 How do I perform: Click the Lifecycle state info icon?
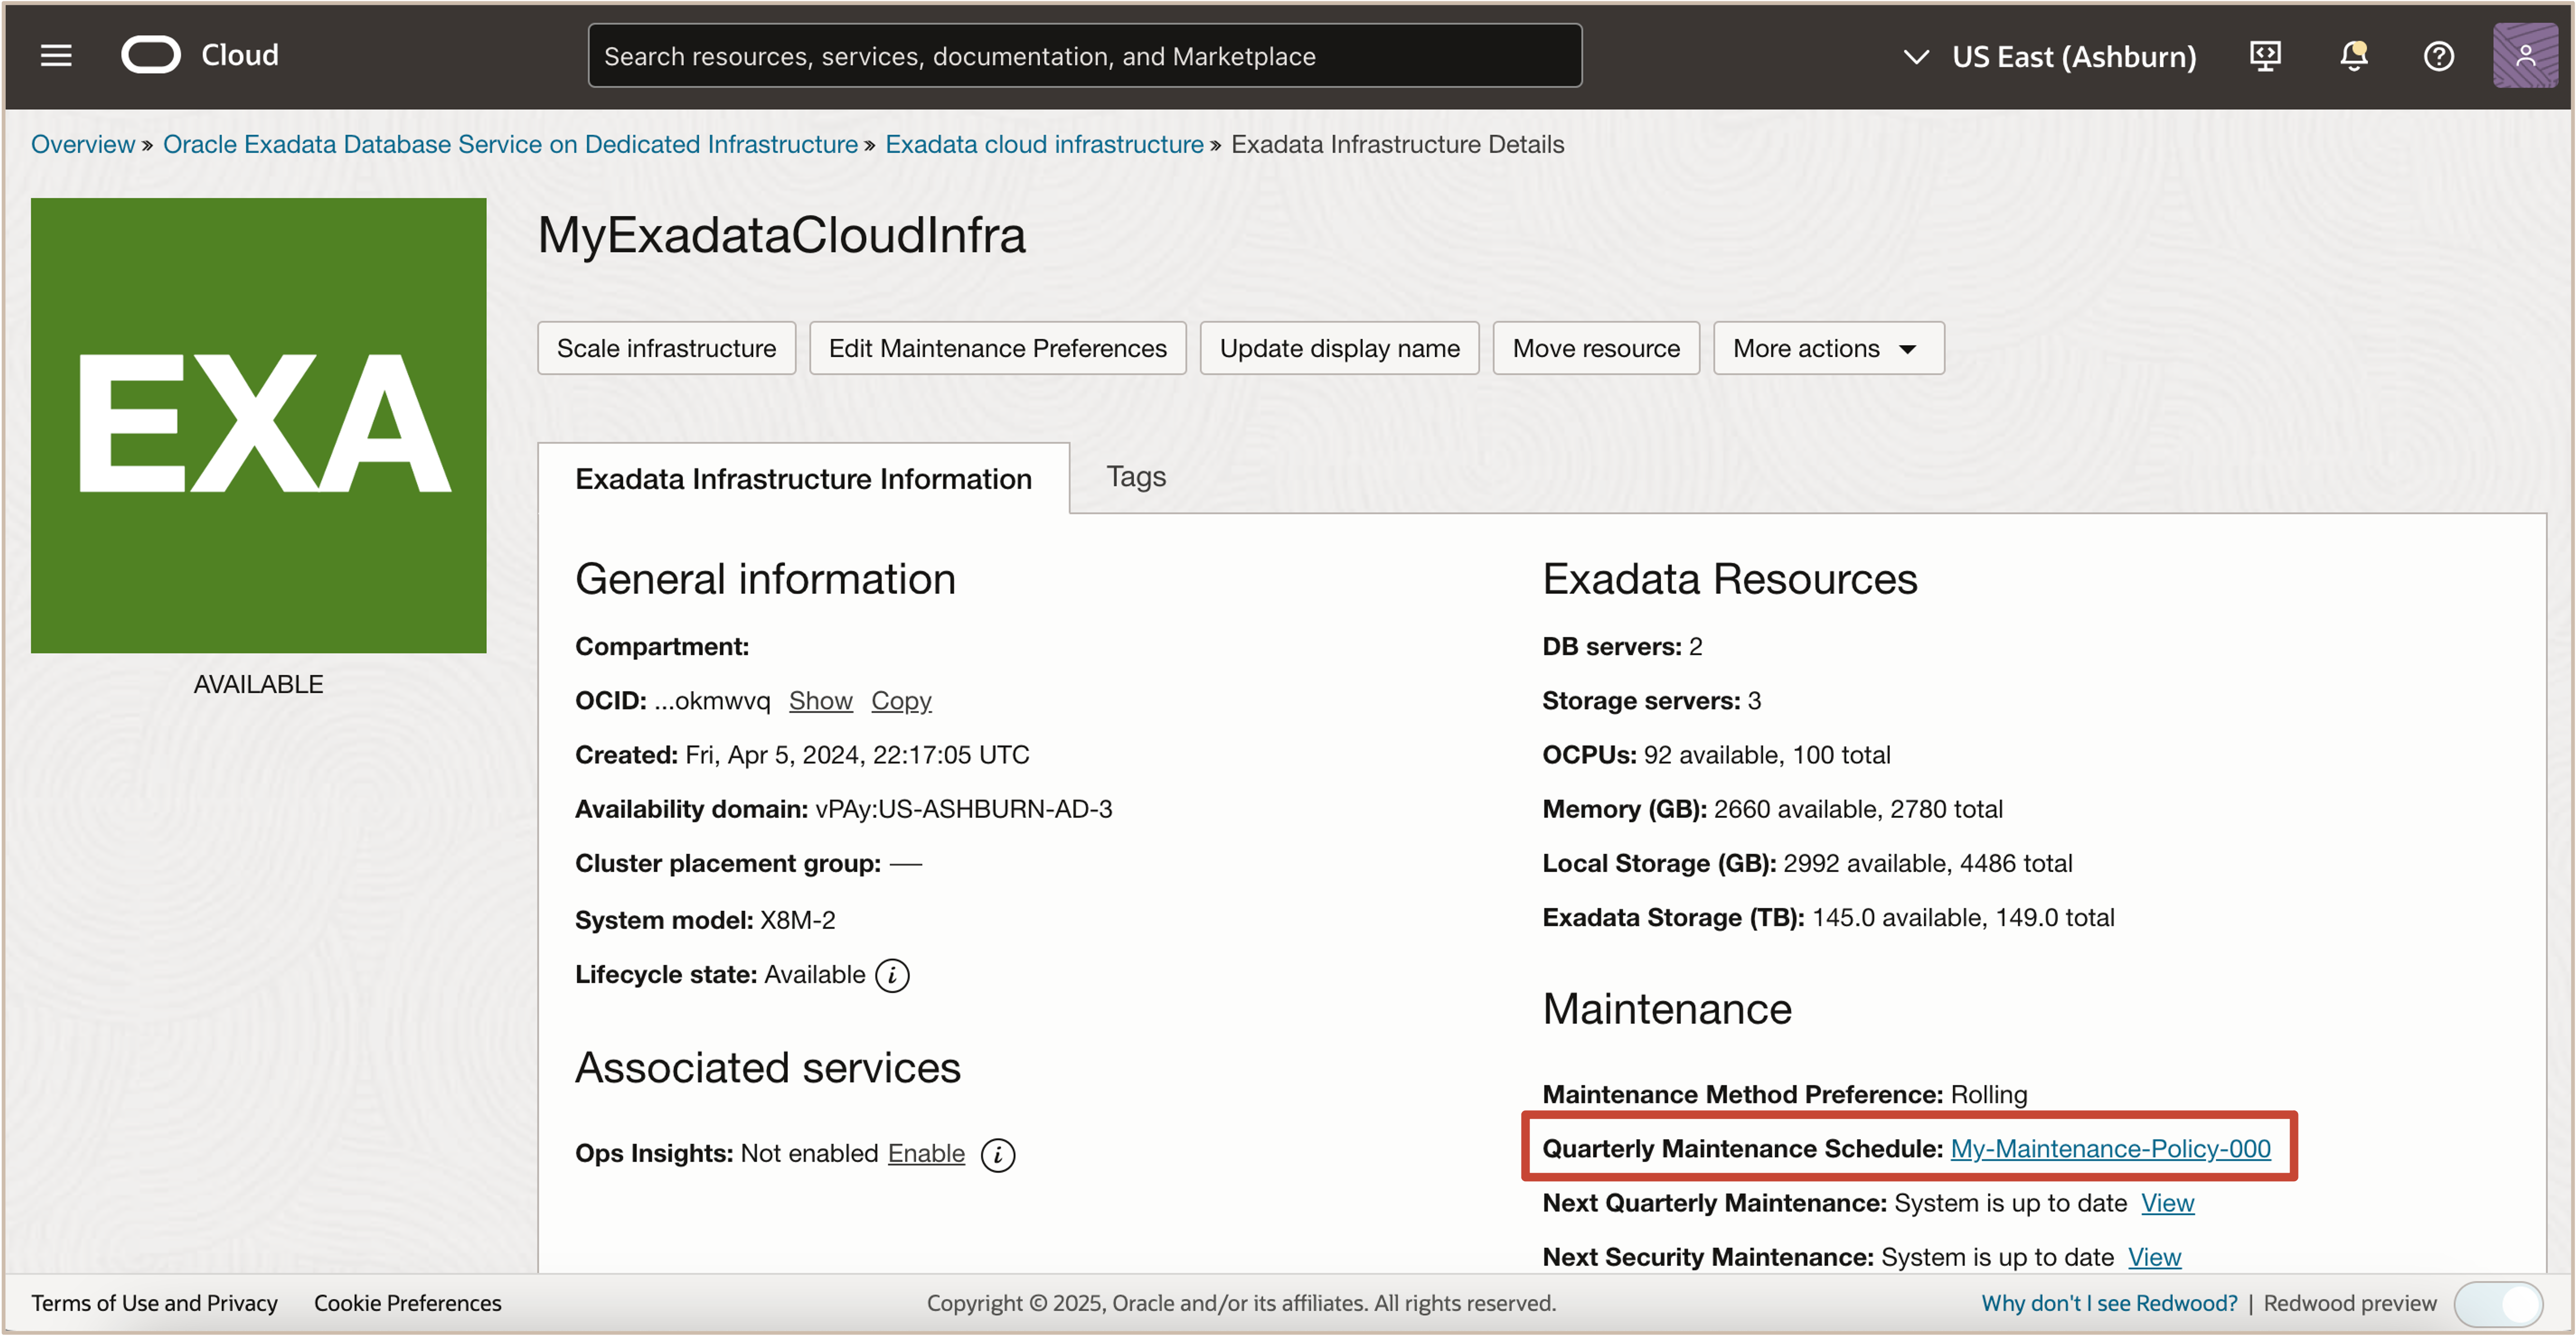click(x=892, y=975)
